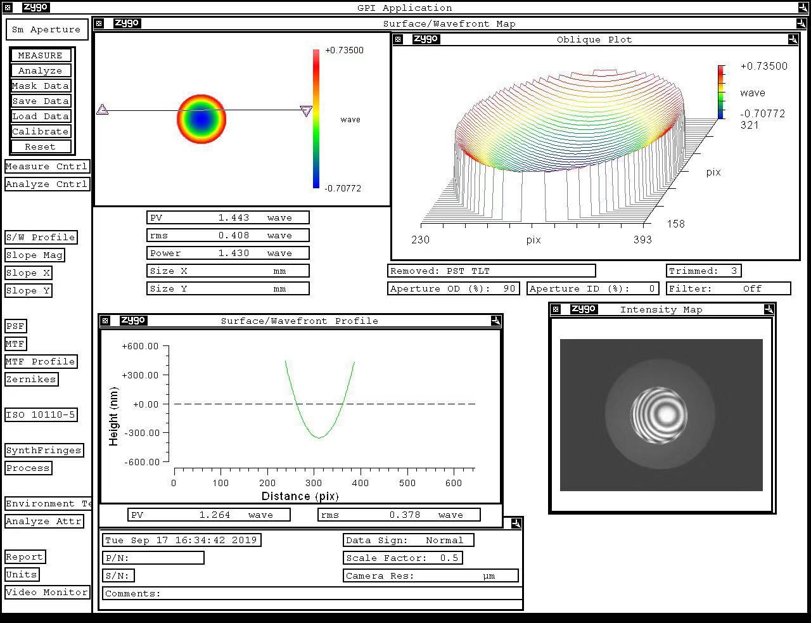Click the left slice line triangle marker
Screen dimensions: 811x623
tap(103, 110)
